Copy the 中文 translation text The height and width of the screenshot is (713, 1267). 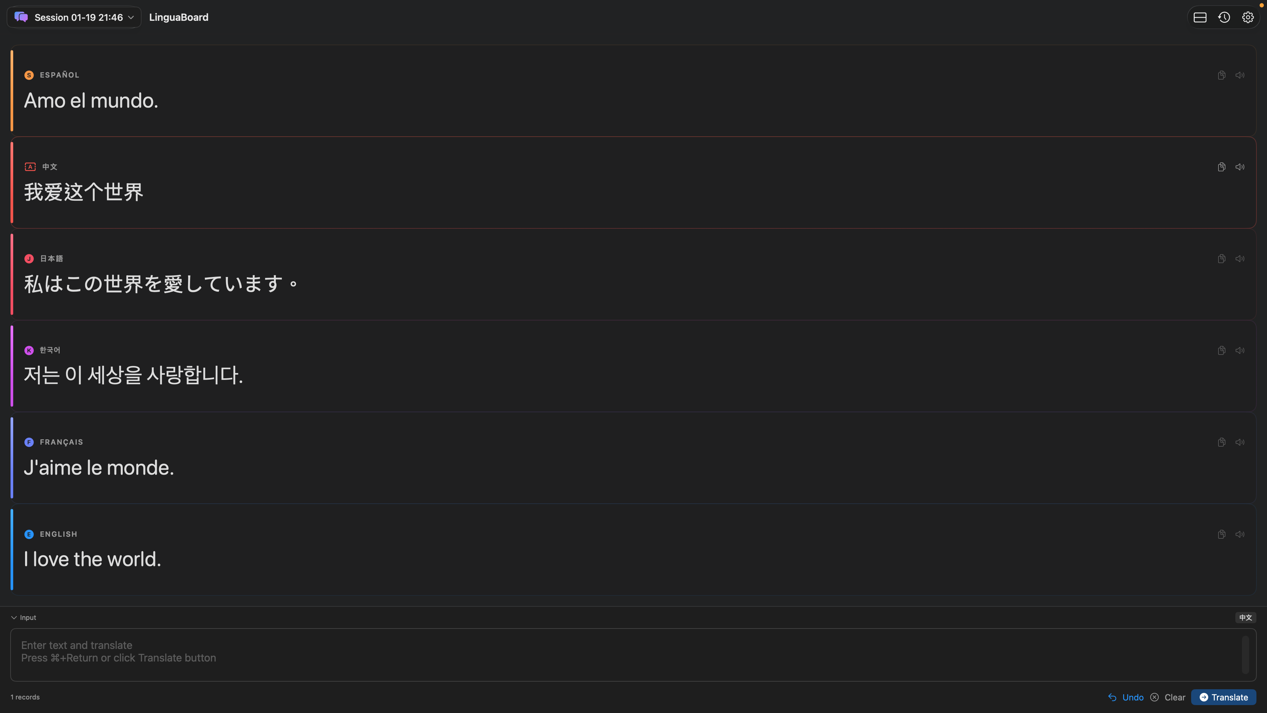1221,167
